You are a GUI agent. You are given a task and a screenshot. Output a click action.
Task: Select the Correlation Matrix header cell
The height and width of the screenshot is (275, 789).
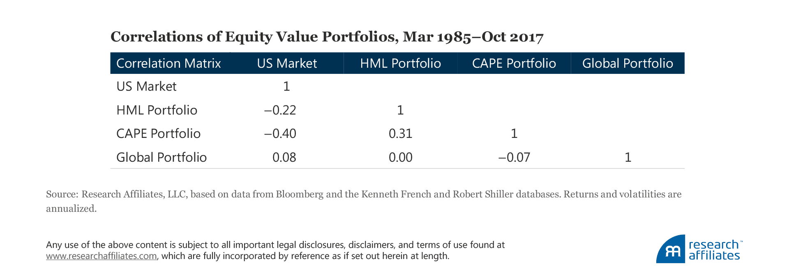click(x=168, y=63)
